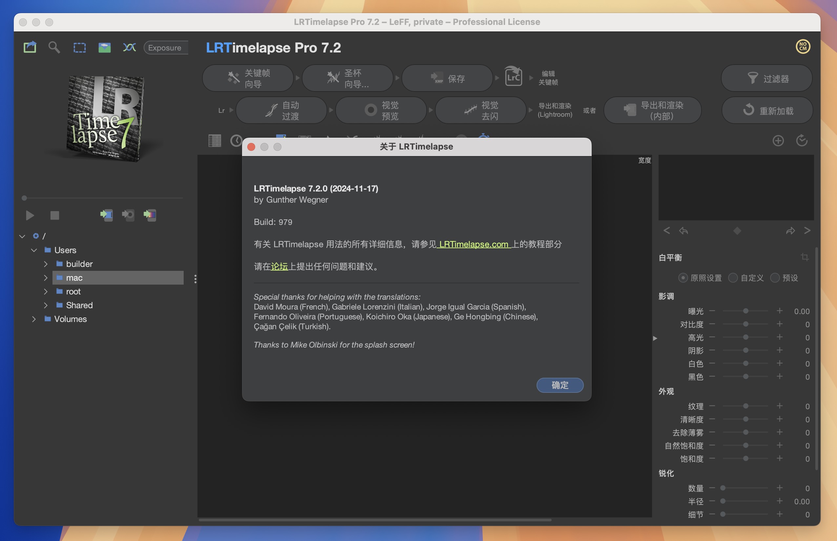Start playback with the play button
Image resolution: width=837 pixels, height=541 pixels.
[x=30, y=215]
